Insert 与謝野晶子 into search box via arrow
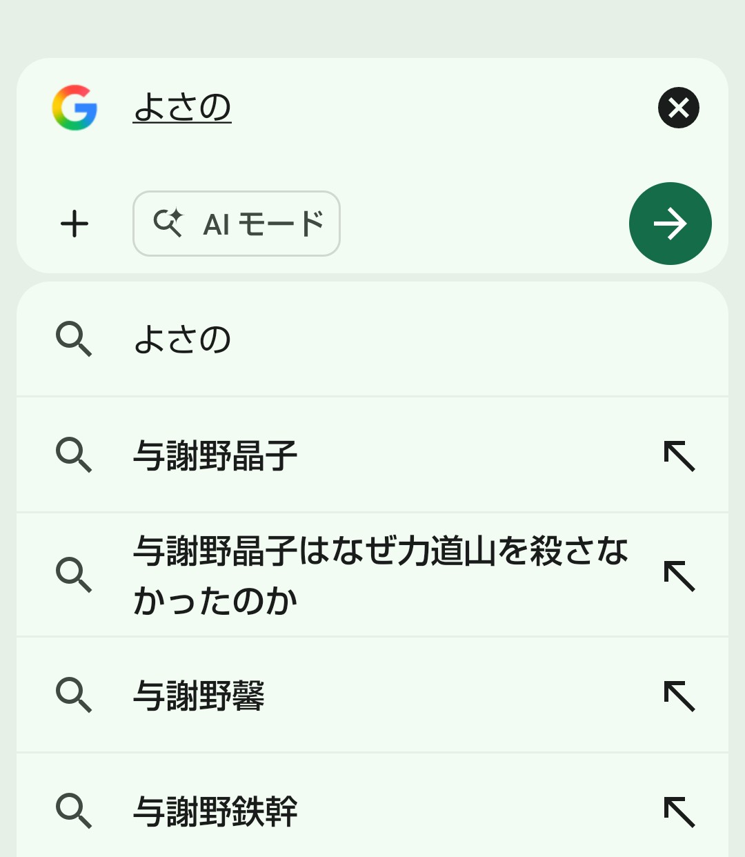This screenshot has width=745, height=857. point(679,456)
